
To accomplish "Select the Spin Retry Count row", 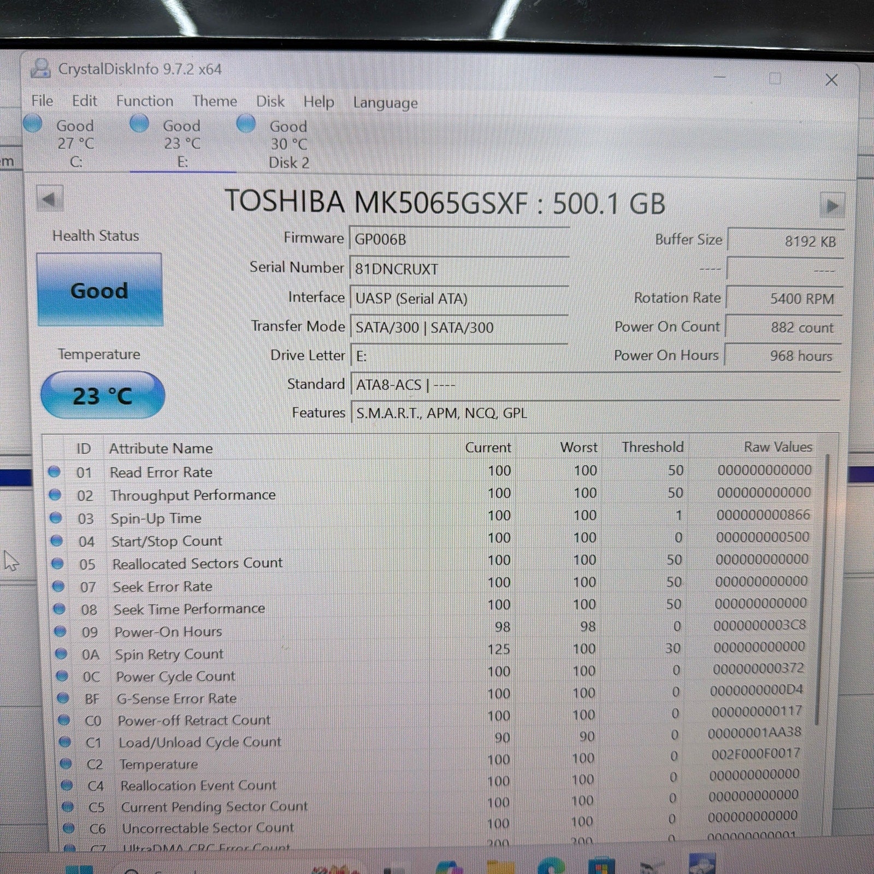I will click(x=169, y=654).
